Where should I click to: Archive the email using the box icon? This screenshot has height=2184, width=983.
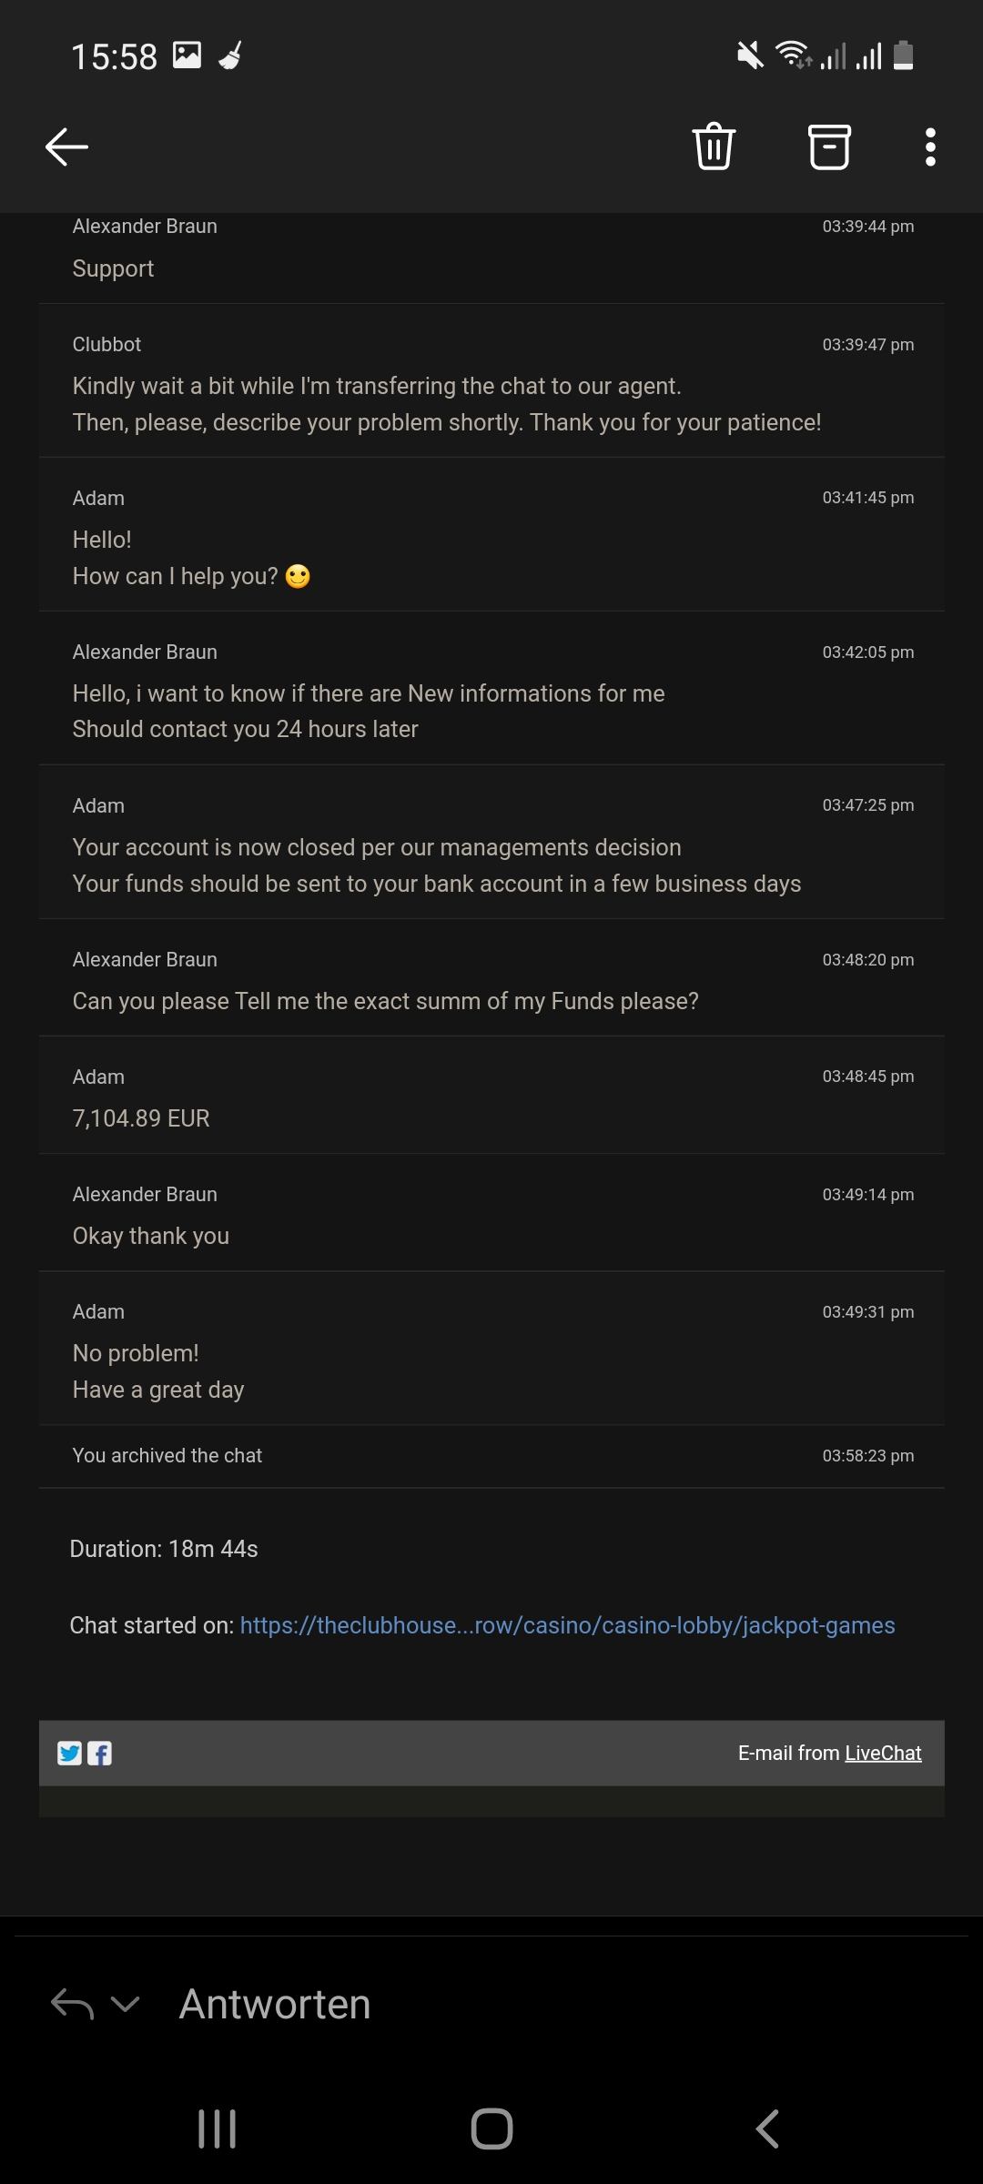coord(829,147)
